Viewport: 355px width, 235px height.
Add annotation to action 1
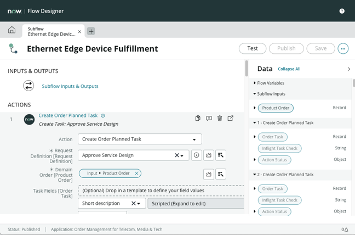pyautogui.click(x=209, y=118)
